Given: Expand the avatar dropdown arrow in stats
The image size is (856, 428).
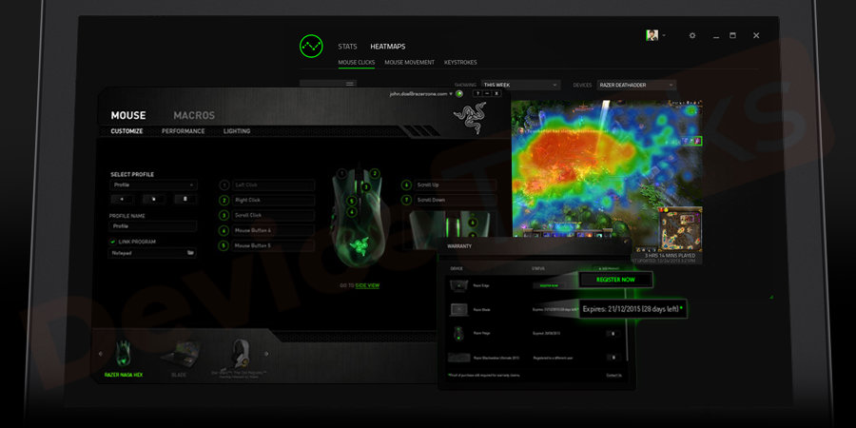Looking at the screenshot, I should click(x=664, y=35).
